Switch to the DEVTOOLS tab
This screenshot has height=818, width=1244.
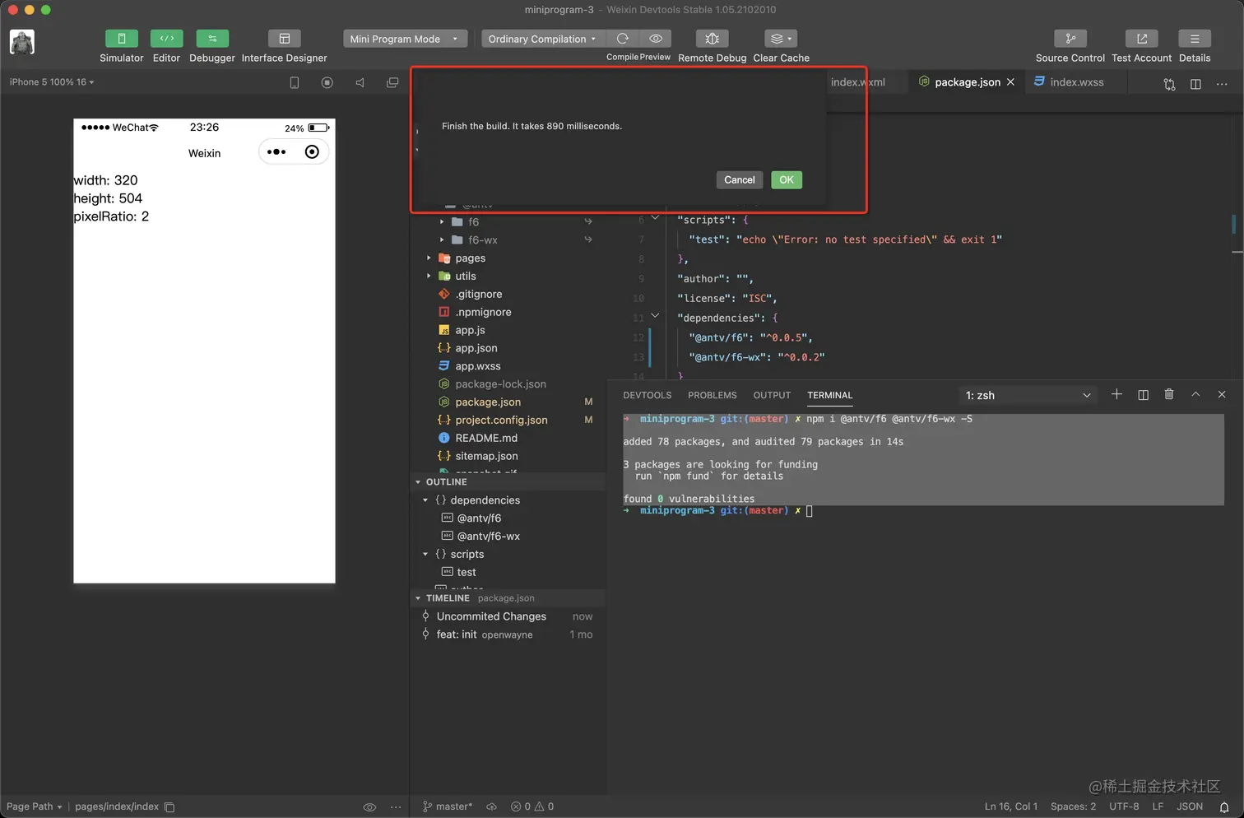point(648,396)
